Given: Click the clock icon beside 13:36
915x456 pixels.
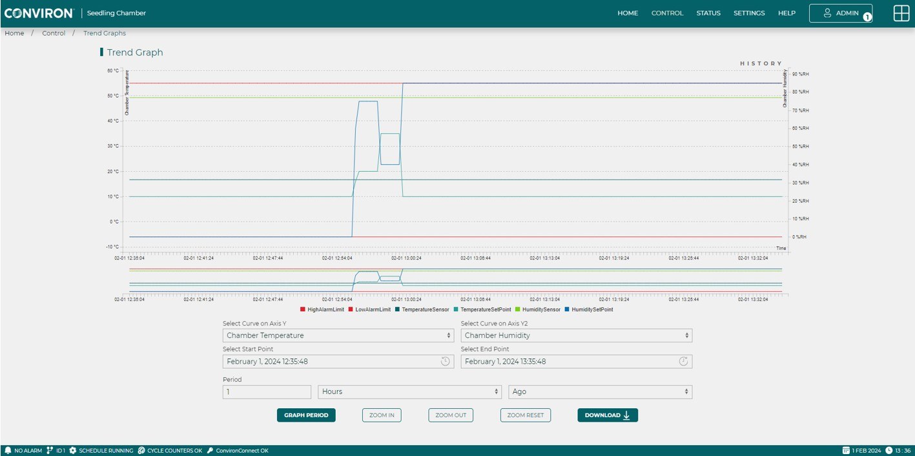Looking at the screenshot, I should pos(889,450).
